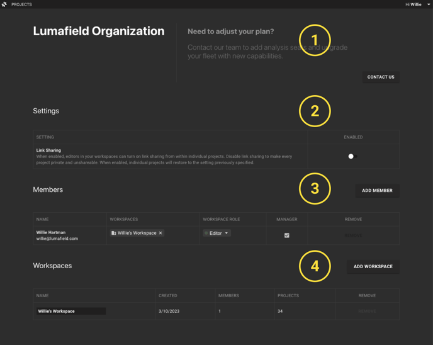Click yellow circled number 3 marker

pos(315,188)
